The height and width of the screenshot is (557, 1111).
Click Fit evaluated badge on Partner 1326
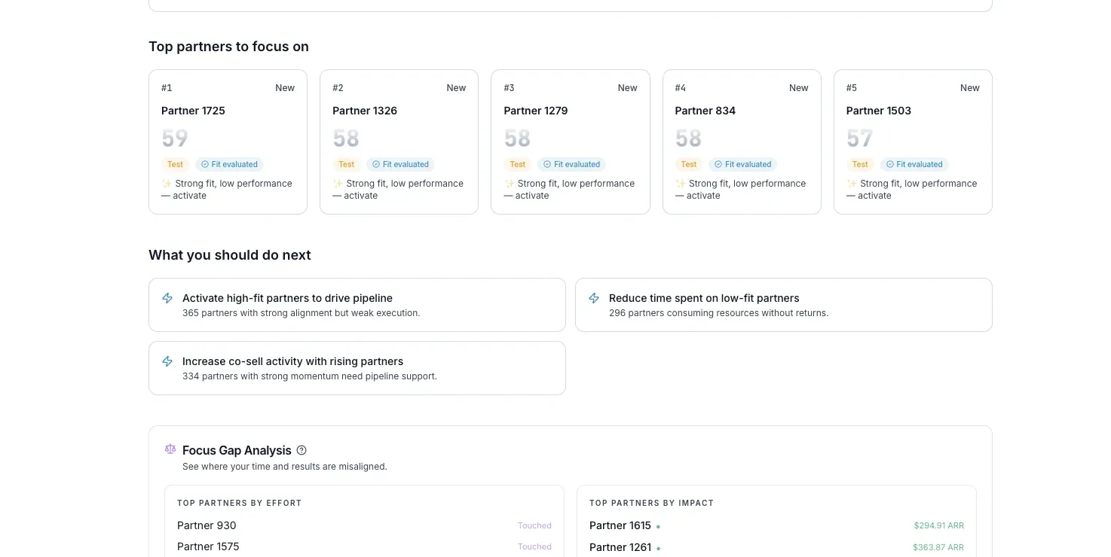[400, 164]
